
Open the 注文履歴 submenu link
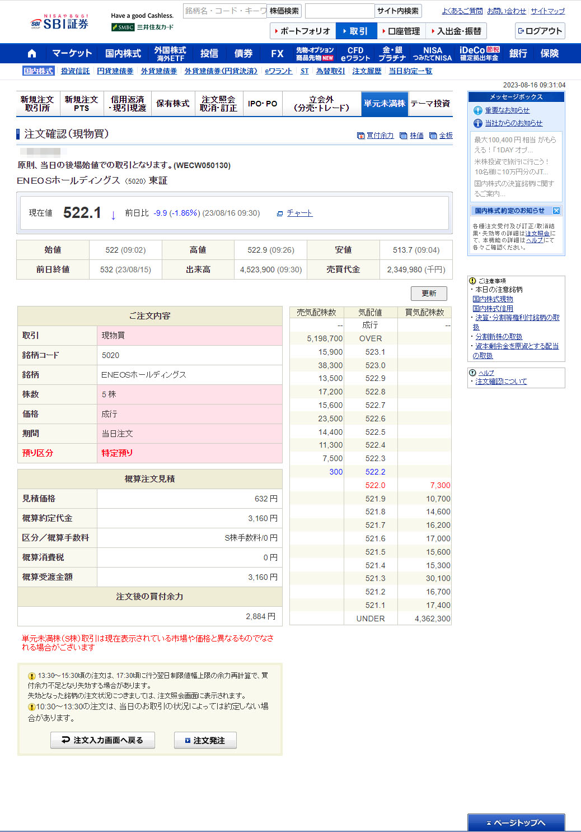pyautogui.click(x=367, y=71)
